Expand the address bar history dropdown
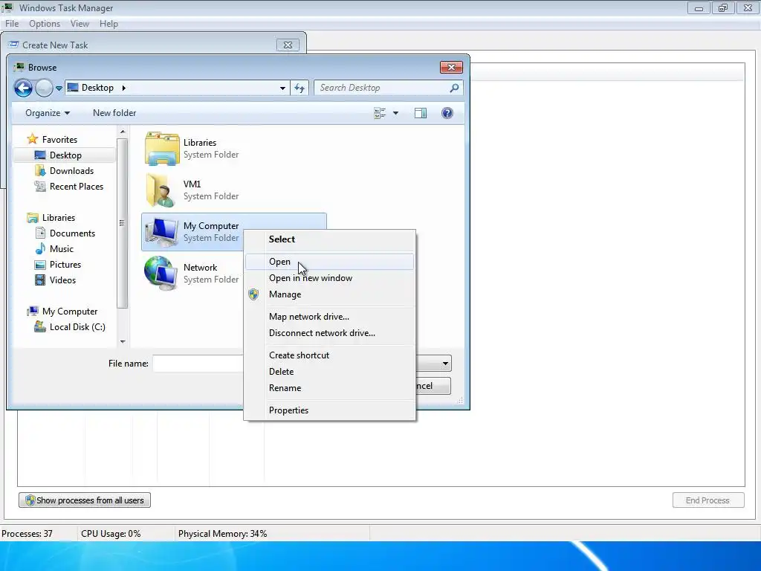The height and width of the screenshot is (571, 761). click(x=282, y=88)
